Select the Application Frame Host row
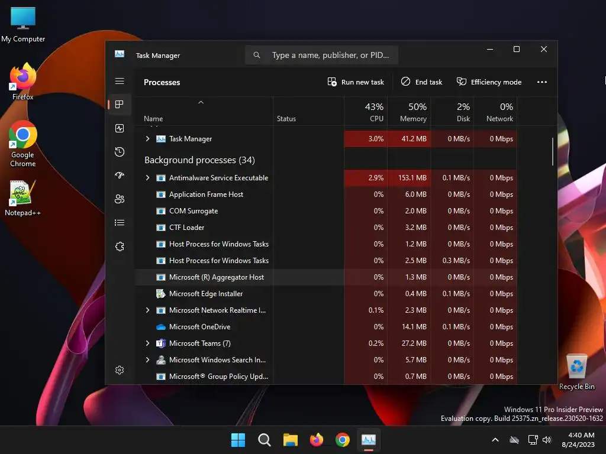606x454 pixels. [326, 194]
